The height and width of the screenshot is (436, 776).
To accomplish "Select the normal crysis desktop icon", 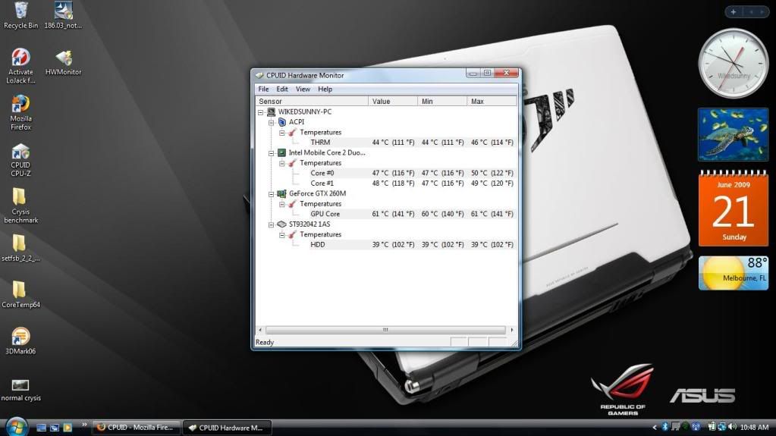I will (20, 389).
